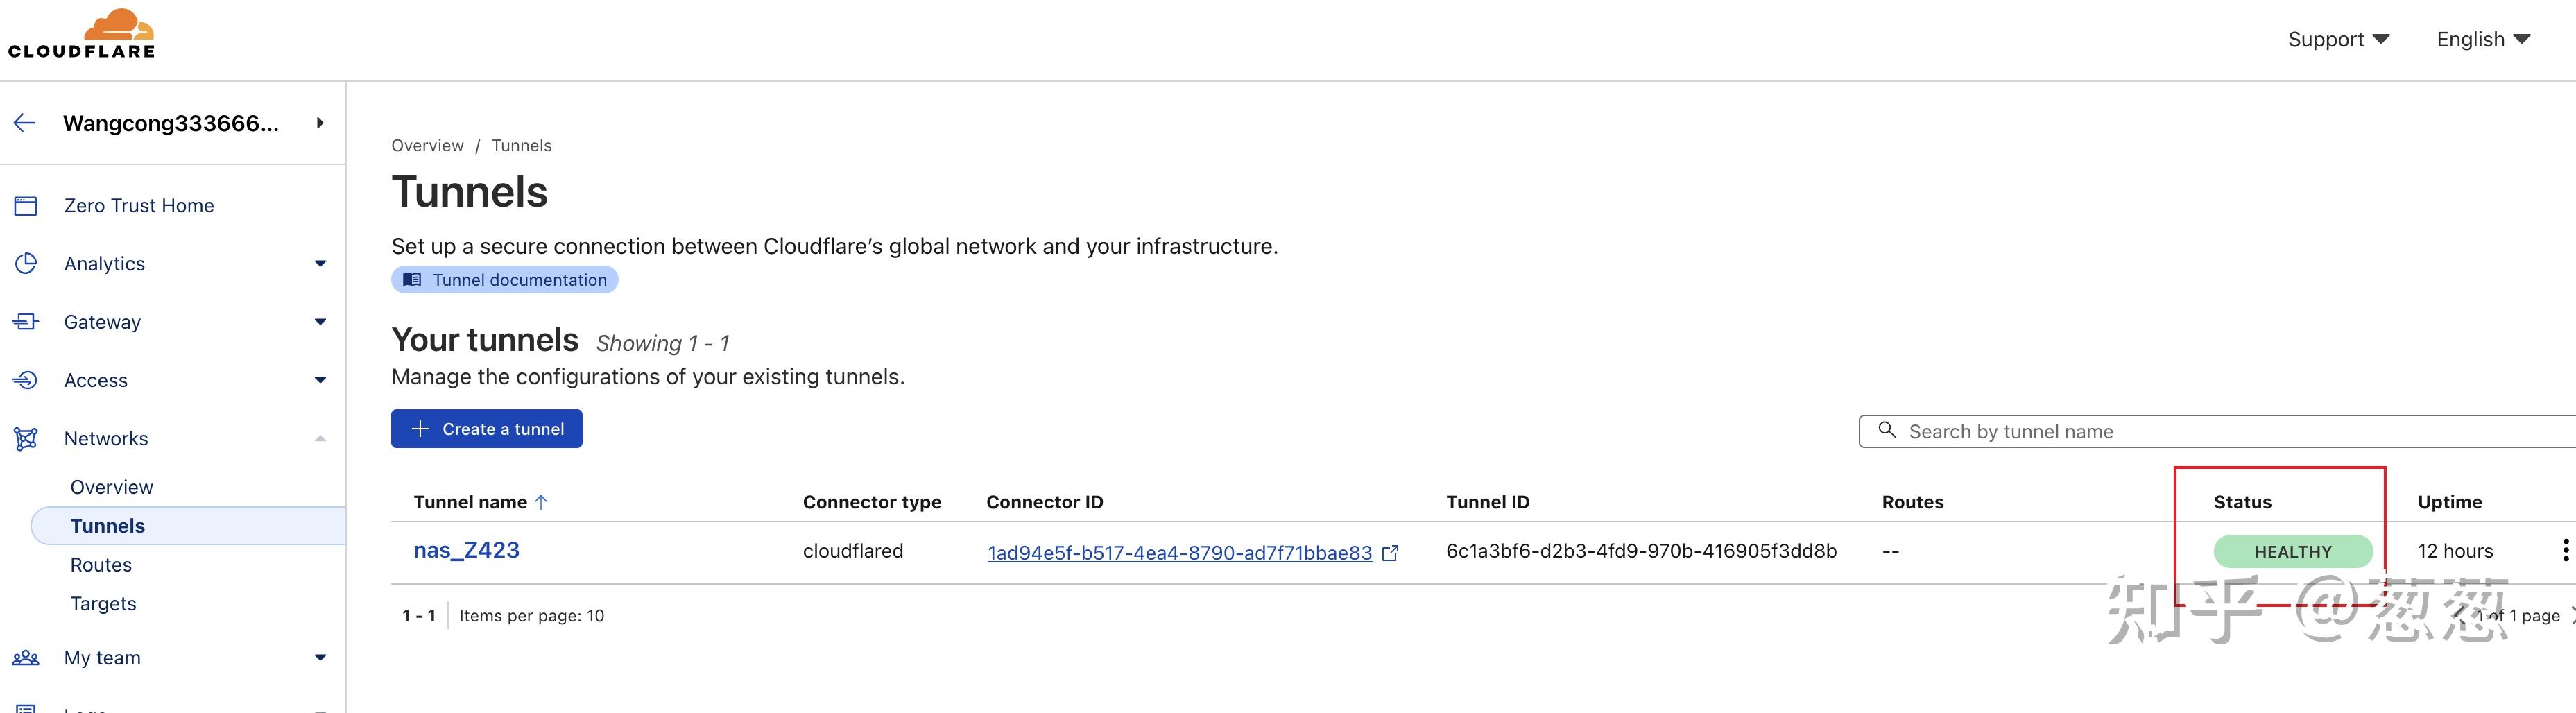Switch to the Tunnels sidebar item
Screen dimensions: 2576x713
click(x=107, y=525)
